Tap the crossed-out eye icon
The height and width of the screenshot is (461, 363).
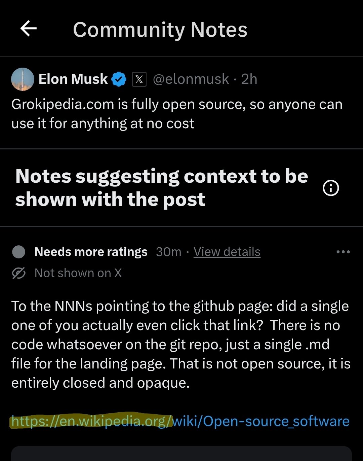coord(18,273)
